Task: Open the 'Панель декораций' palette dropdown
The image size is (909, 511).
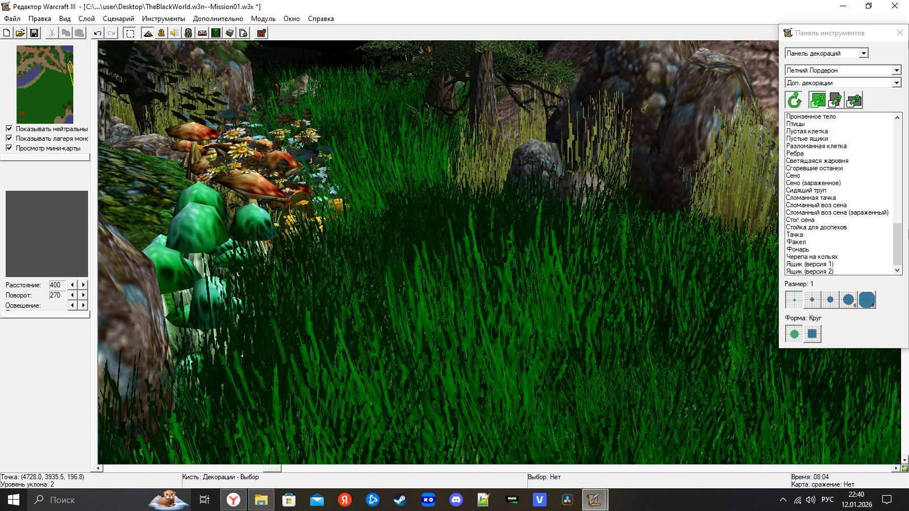Action: tap(827, 53)
